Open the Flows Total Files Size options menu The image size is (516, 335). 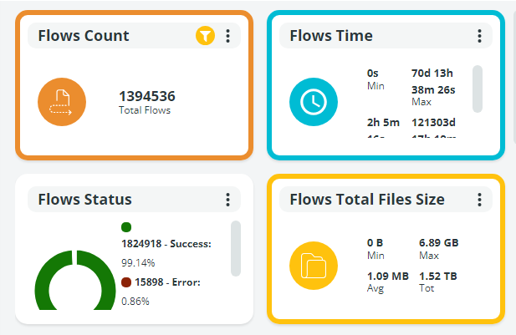tap(479, 200)
